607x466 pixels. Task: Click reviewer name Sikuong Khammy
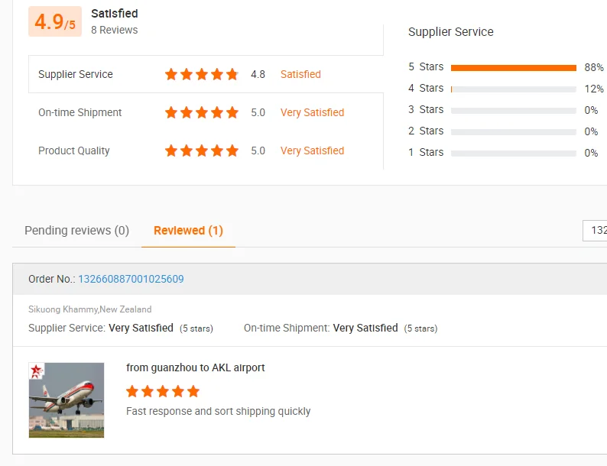[63, 309]
